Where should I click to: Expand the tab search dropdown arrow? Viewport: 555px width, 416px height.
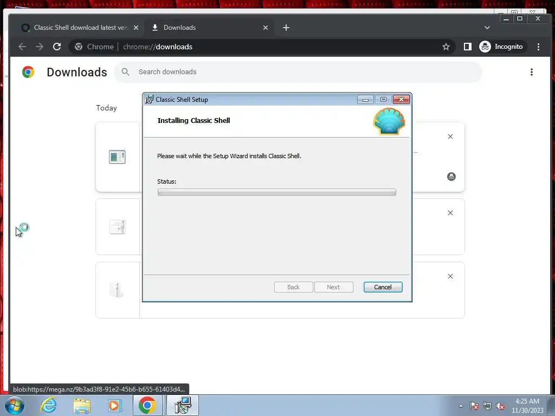point(487,28)
